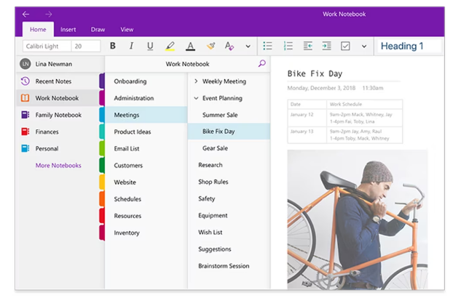
Task: Insert a bulleted list
Action: click(267, 46)
